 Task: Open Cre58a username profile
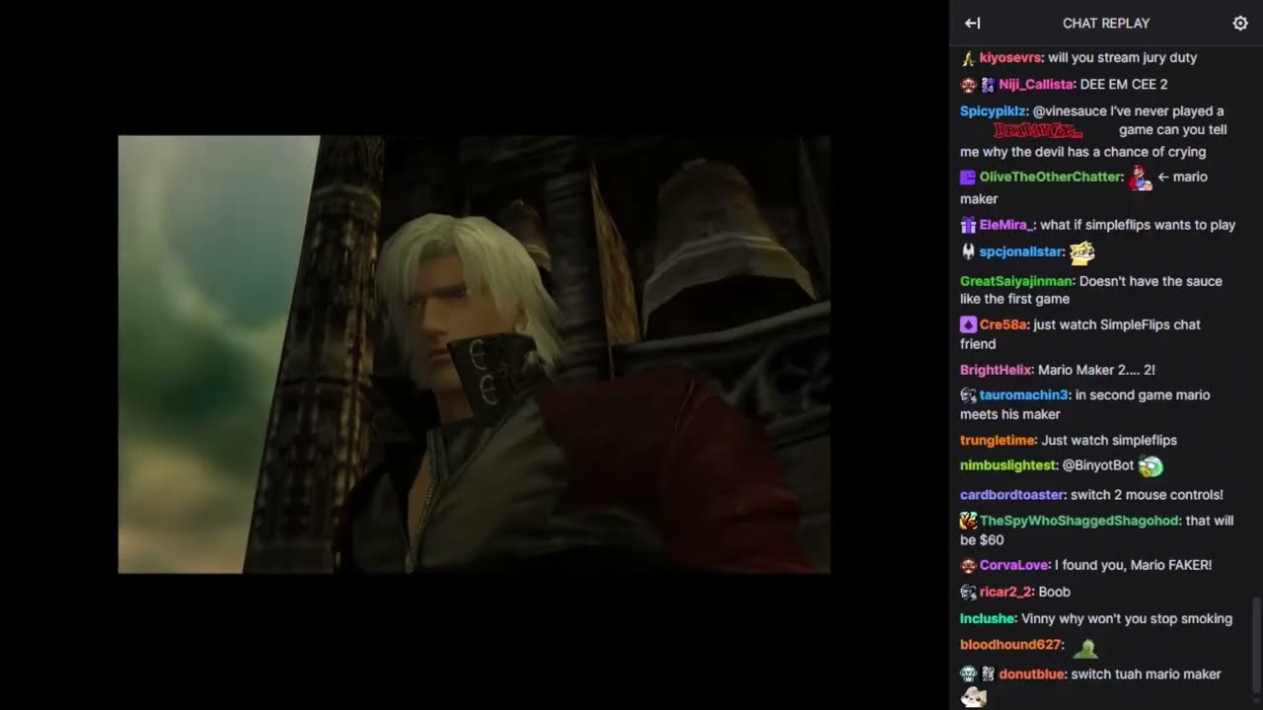coord(1003,324)
